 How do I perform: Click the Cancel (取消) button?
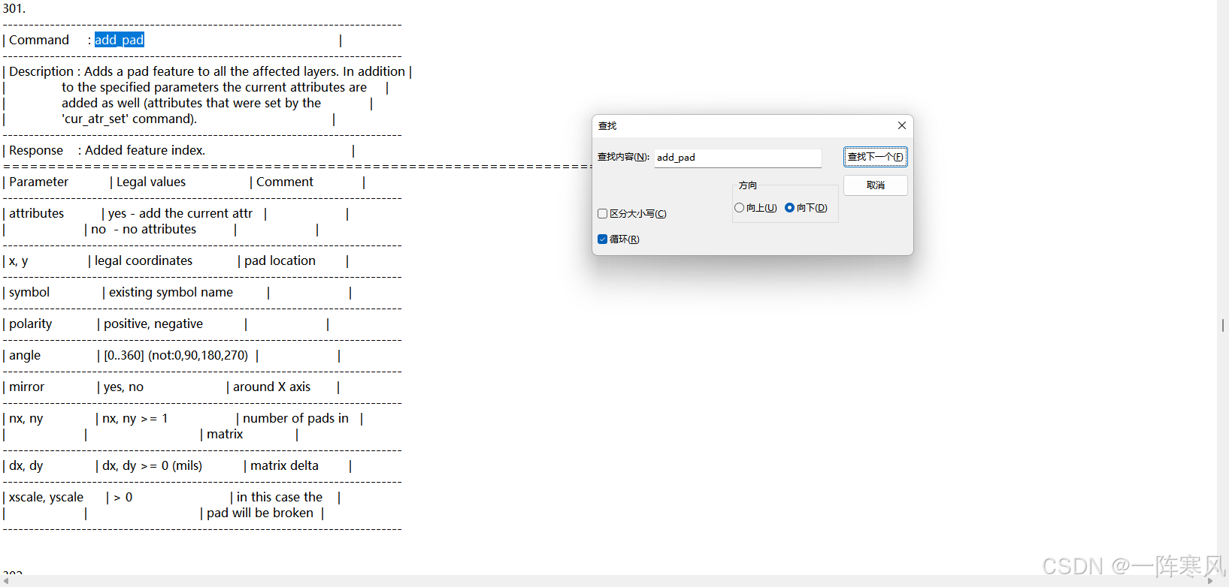[x=876, y=185]
